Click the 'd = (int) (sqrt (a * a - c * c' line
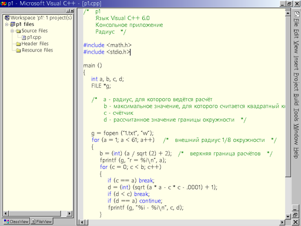 [162, 187]
